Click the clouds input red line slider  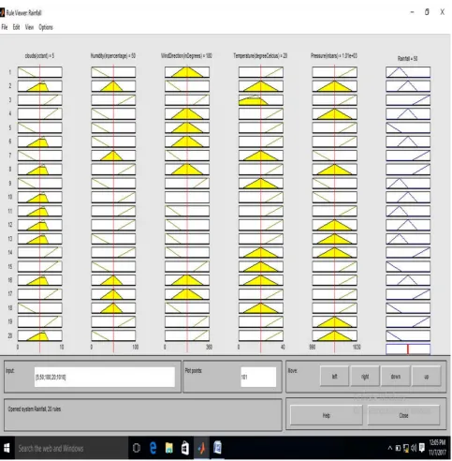coord(40,209)
